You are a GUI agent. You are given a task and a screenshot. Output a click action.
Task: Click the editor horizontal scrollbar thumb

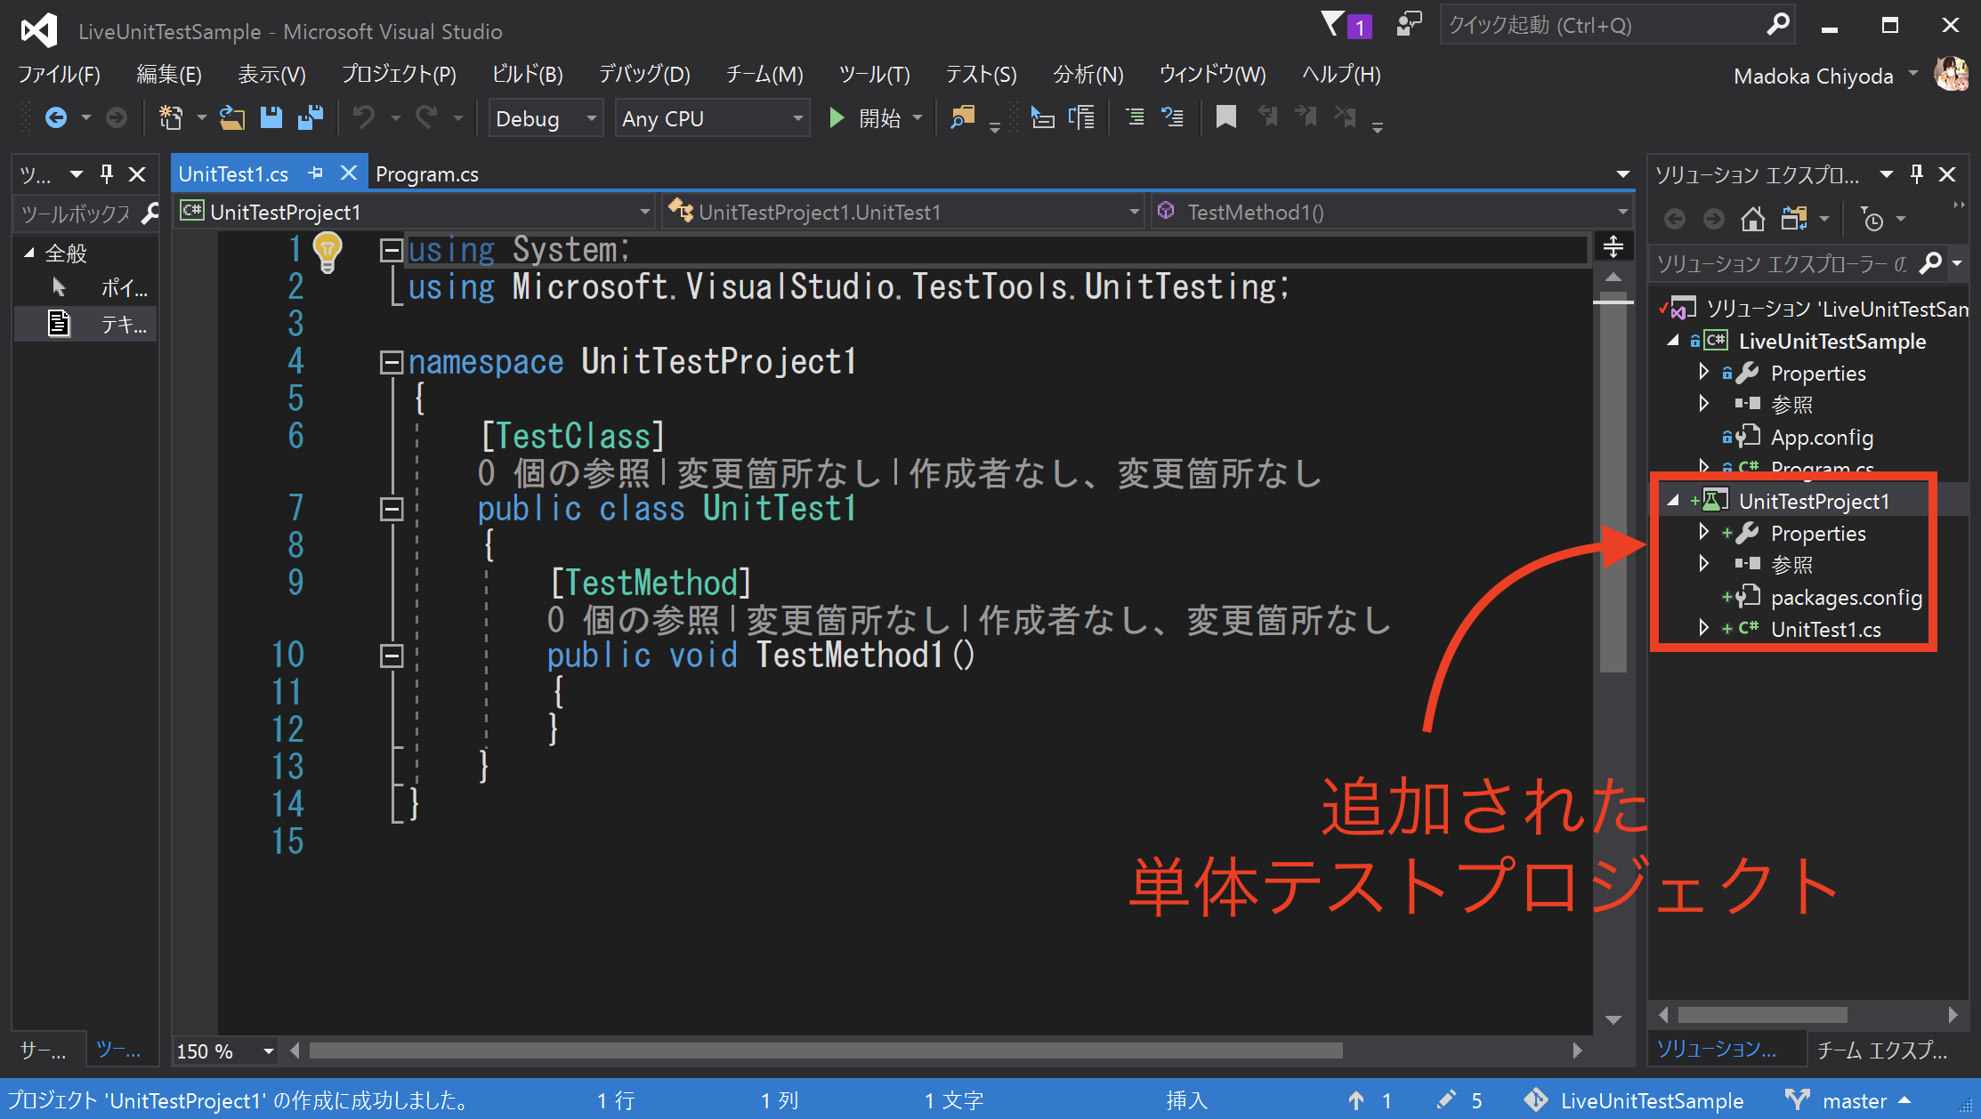826,1051
